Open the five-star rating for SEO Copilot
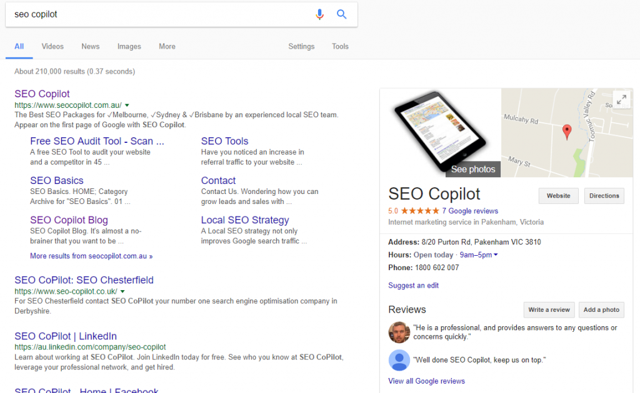This screenshot has height=393, width=640. click(x=420, y=211)
